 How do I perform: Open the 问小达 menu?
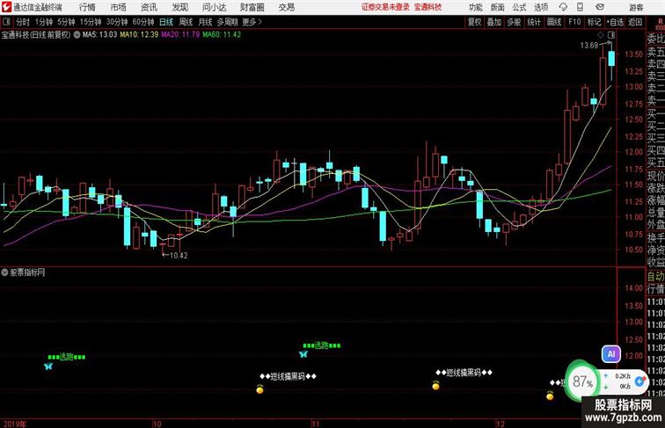(x=214, y=7)
